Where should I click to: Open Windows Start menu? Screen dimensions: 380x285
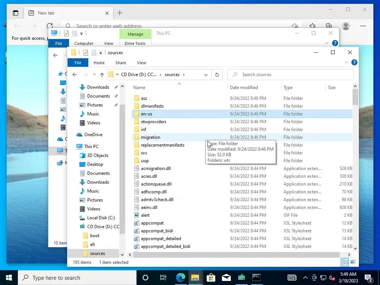pyautogui.click(x=9, y=278)
